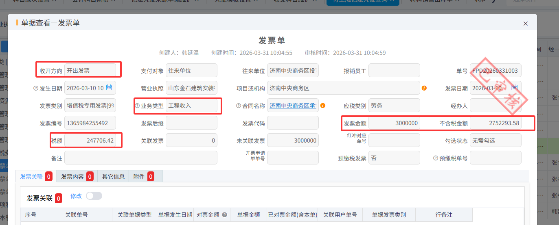559x225 pixels.
Task: Click the empty 红冲对应单号 field
Action: pyautogui.click(x=394, y=141)
